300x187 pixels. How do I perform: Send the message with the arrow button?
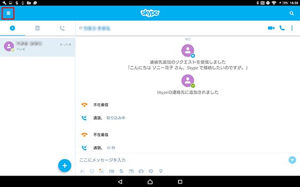292,160
